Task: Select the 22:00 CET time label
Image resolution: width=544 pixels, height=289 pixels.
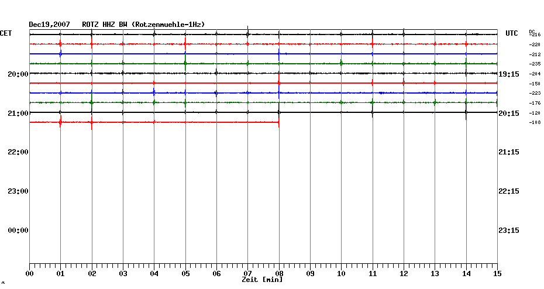Action: coord(18,152)
